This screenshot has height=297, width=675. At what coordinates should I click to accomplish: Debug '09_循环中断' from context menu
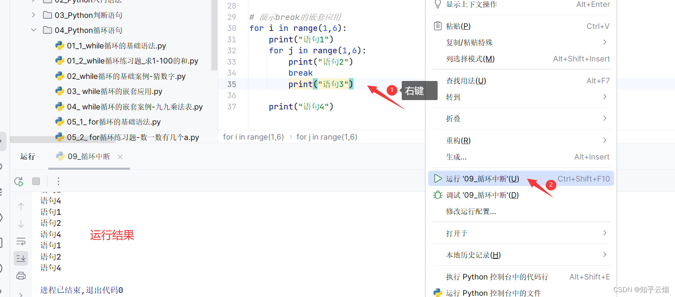521,195
